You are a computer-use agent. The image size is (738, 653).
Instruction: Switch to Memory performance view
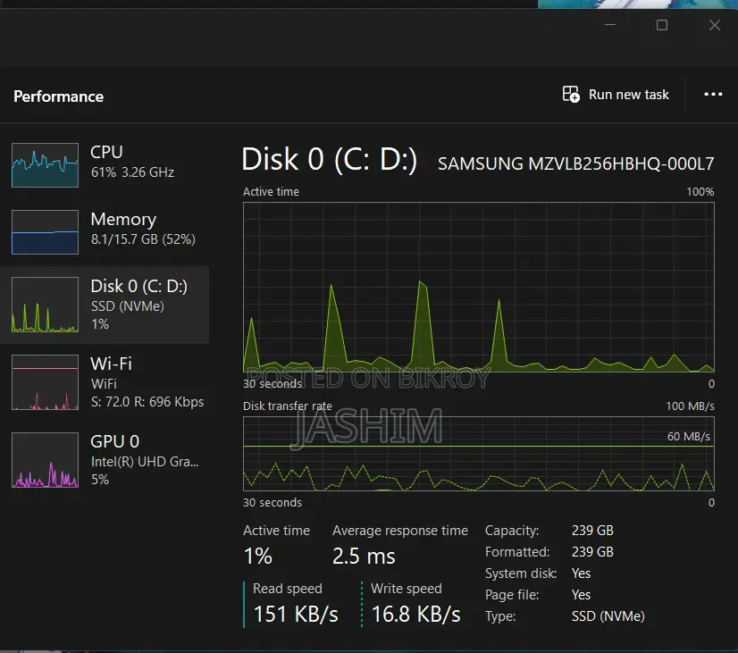(x=105, y=230)
